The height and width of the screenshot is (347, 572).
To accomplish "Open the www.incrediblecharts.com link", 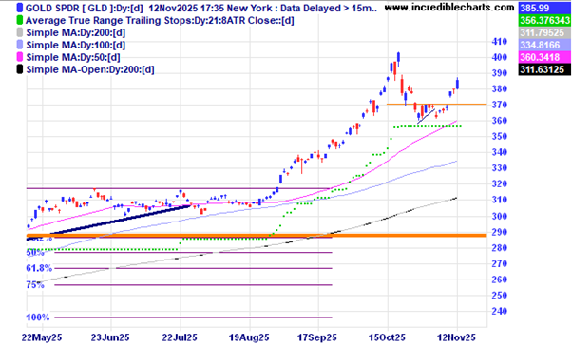I will (x=449, y=8).
